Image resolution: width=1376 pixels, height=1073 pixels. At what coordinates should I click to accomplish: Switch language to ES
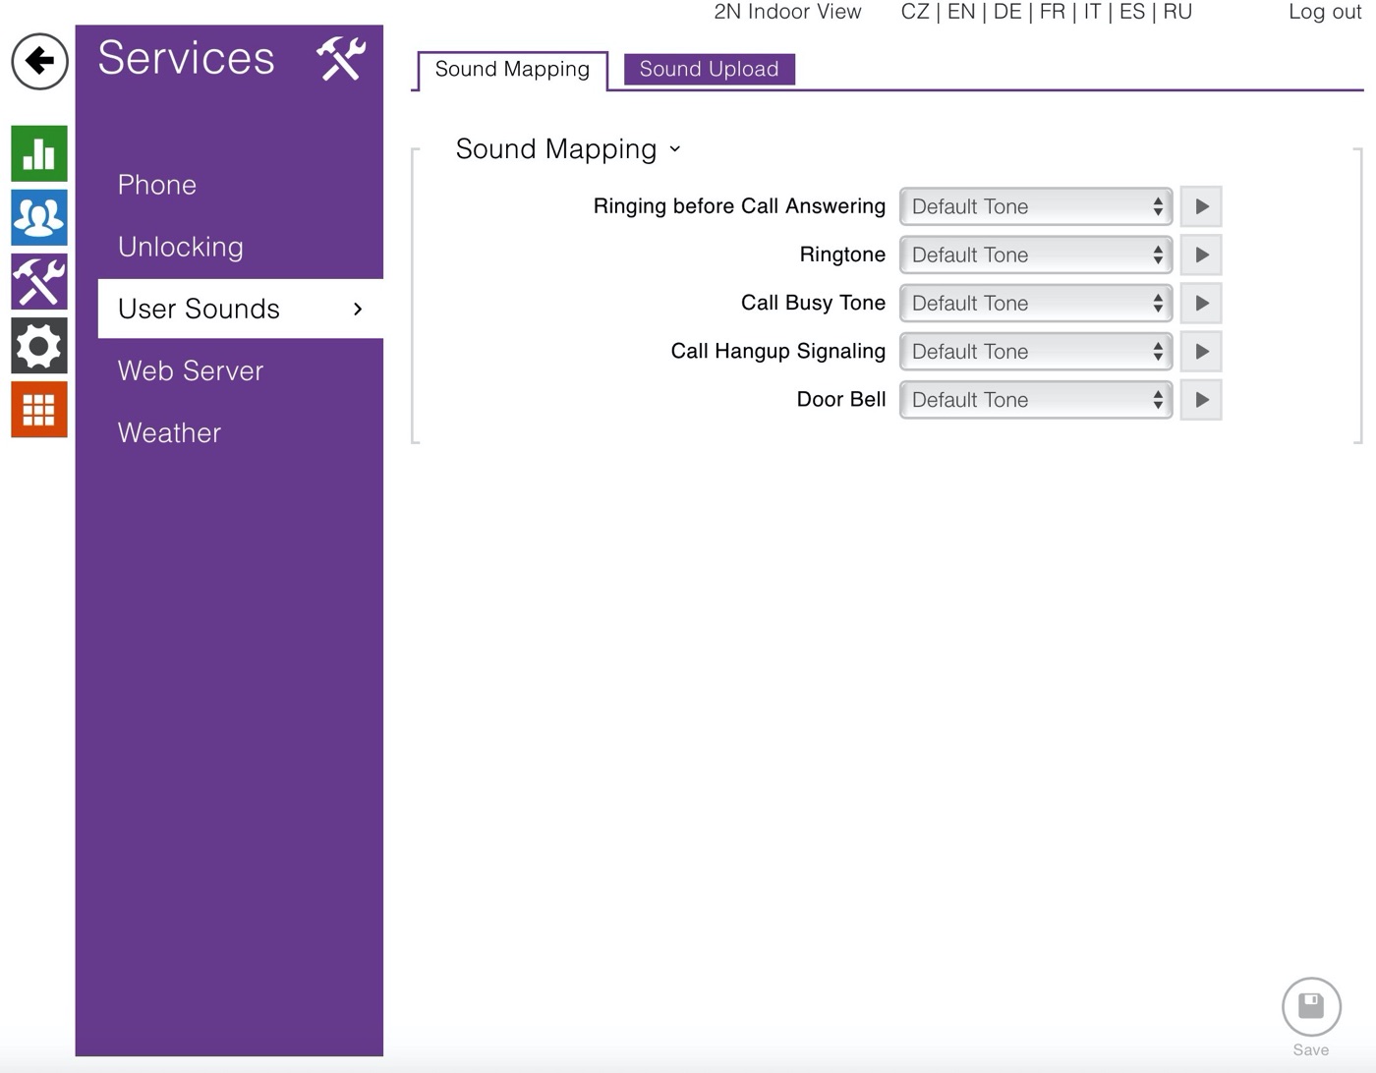point(1132,12)
